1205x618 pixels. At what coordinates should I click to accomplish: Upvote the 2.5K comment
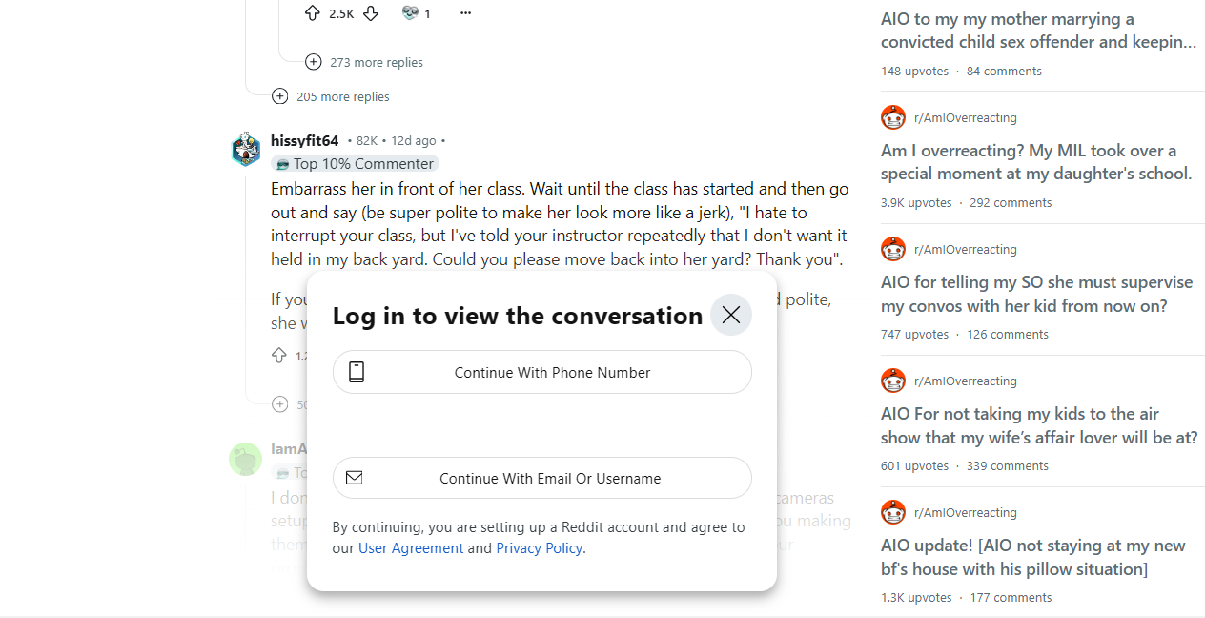(x=312, y=12)
